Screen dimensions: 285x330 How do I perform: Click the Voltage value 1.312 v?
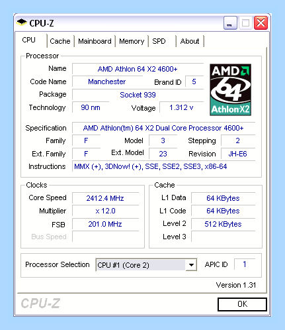(x=181, y=107)
